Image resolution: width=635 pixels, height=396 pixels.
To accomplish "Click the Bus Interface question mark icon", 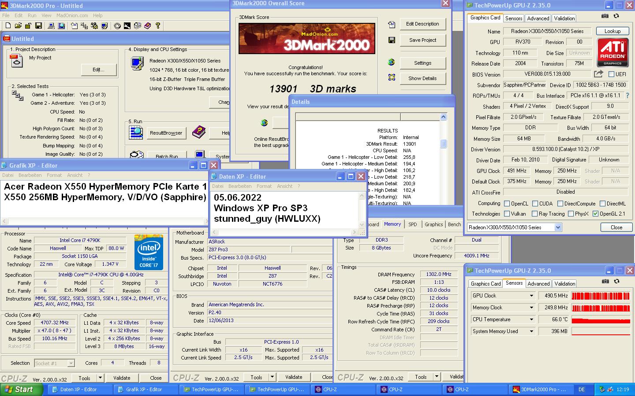I will 628,95.
